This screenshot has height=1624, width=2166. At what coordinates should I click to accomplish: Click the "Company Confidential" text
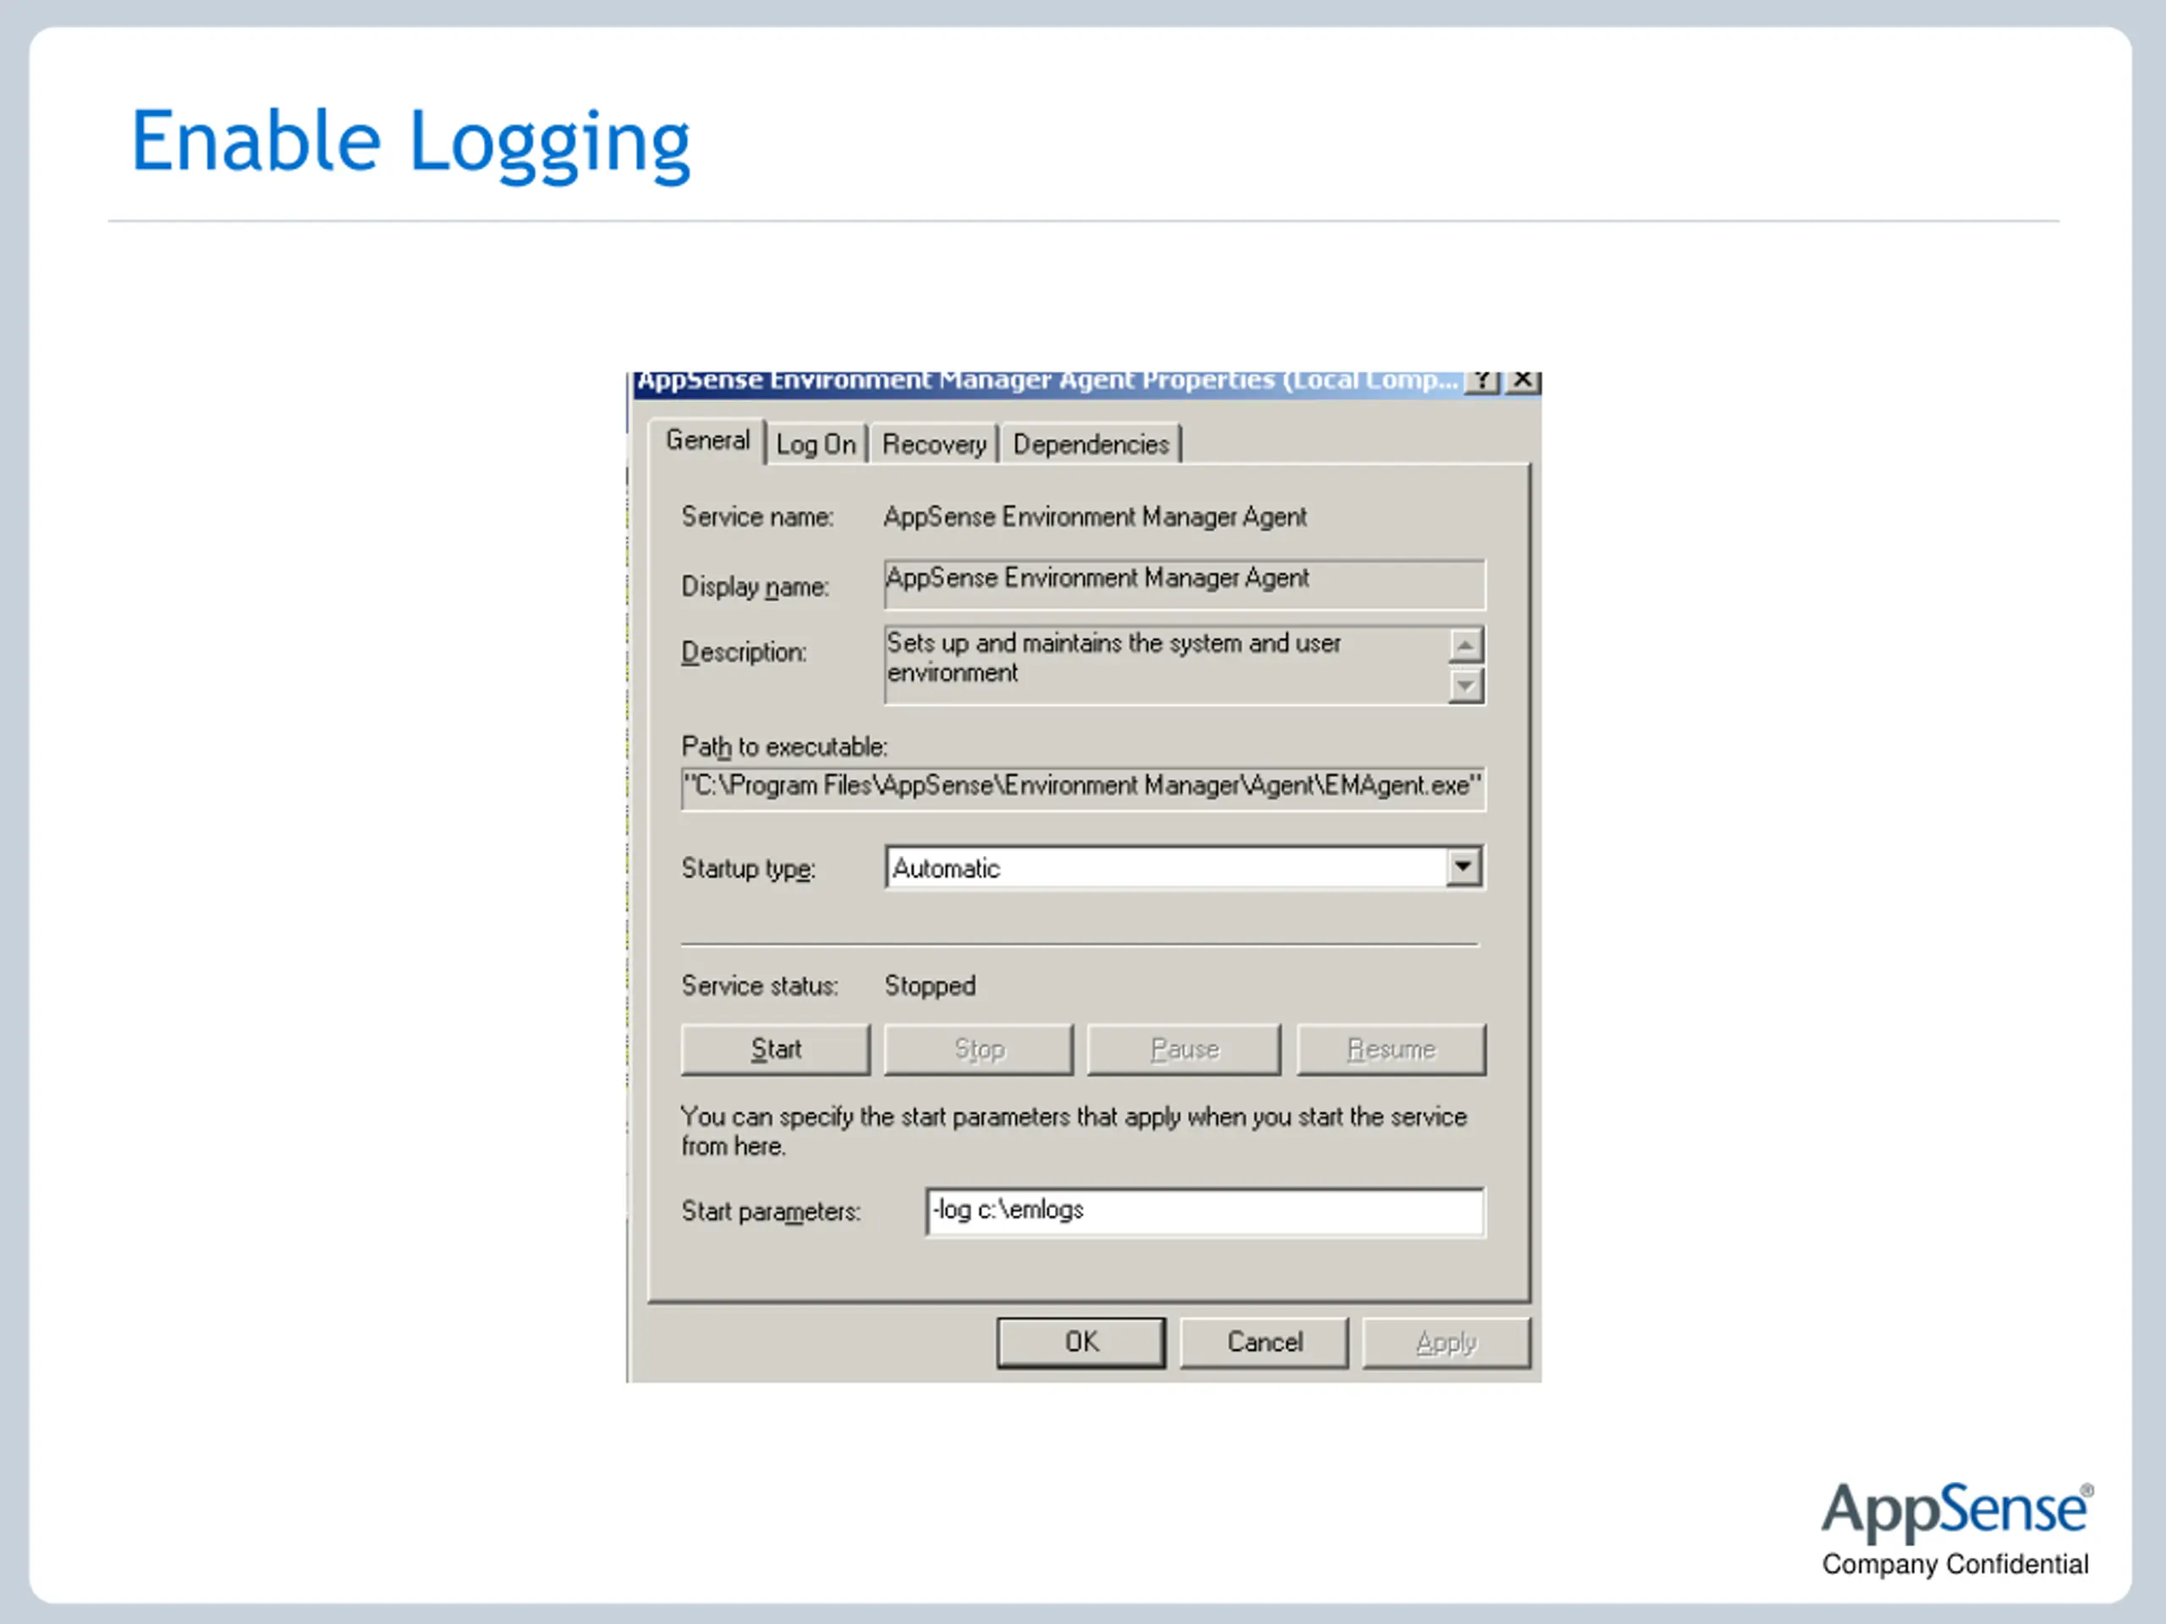pyautogui.click(x=1955, y=1564)
